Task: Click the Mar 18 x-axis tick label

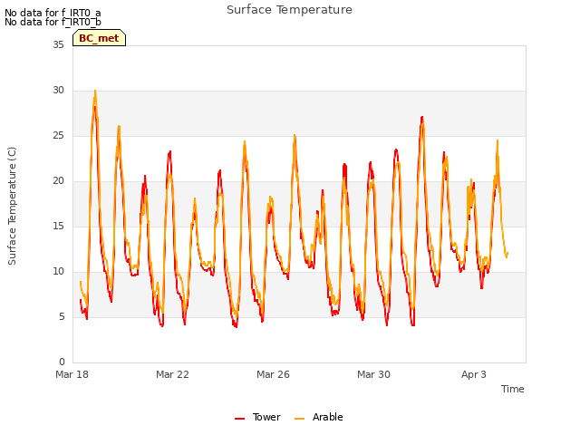Action: tap(72, 374)
